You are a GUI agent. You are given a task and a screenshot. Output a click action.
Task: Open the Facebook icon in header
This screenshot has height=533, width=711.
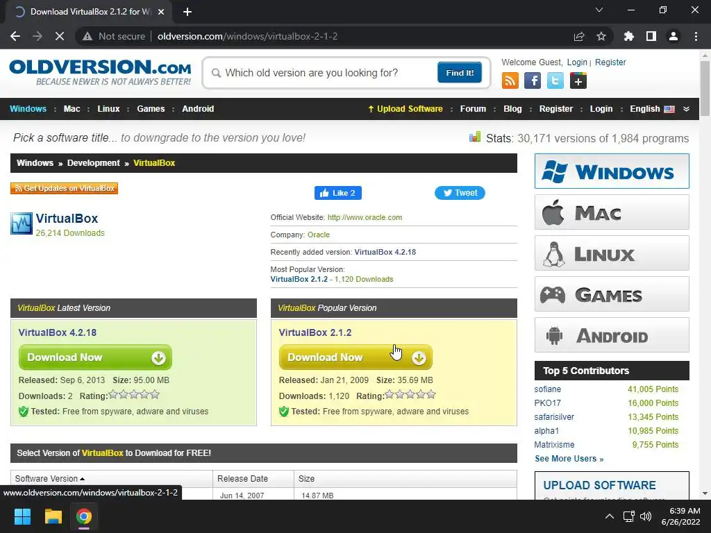click(x=533, y=81)
